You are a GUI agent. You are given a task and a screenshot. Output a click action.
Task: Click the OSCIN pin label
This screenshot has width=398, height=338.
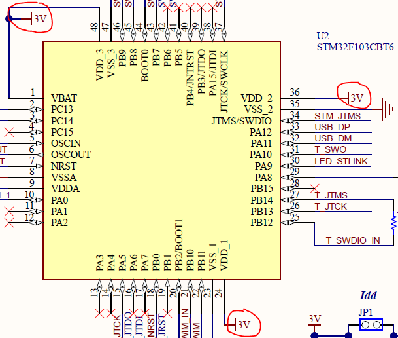(66, 143)
